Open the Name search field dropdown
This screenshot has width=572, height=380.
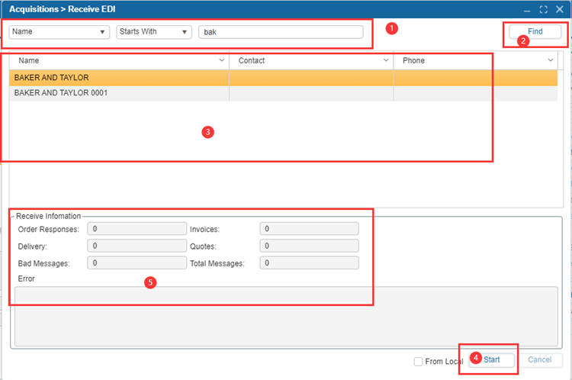click(59, 32)
